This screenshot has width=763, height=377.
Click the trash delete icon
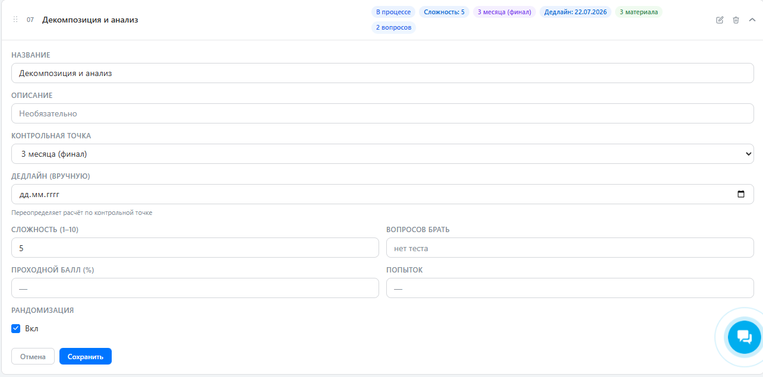[736, 20]
